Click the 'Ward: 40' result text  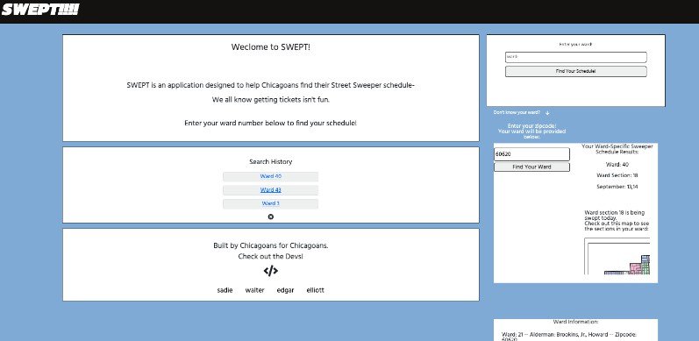pos(617,165)
